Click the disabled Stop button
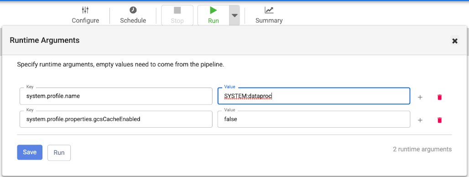Screen dimensions: 469x177 click(177, 15)
